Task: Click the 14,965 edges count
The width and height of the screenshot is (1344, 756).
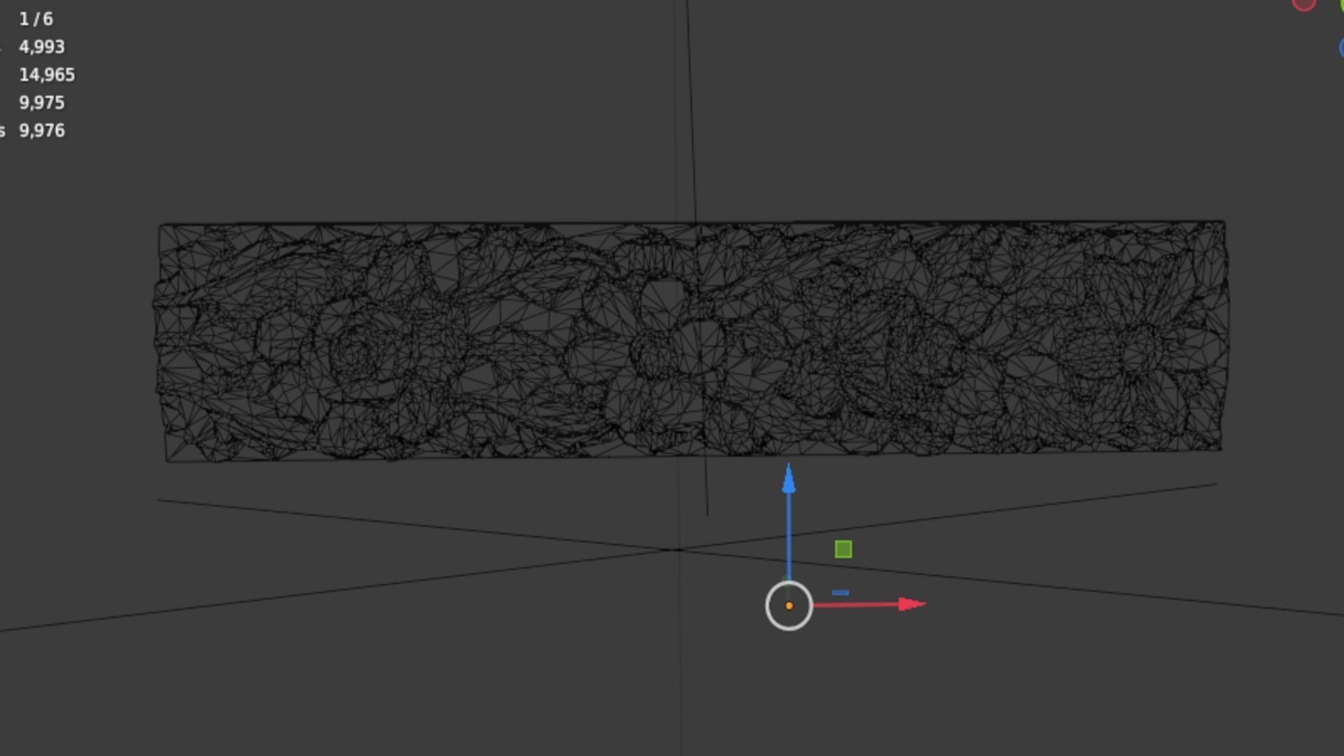Action: tap(47, 75)
